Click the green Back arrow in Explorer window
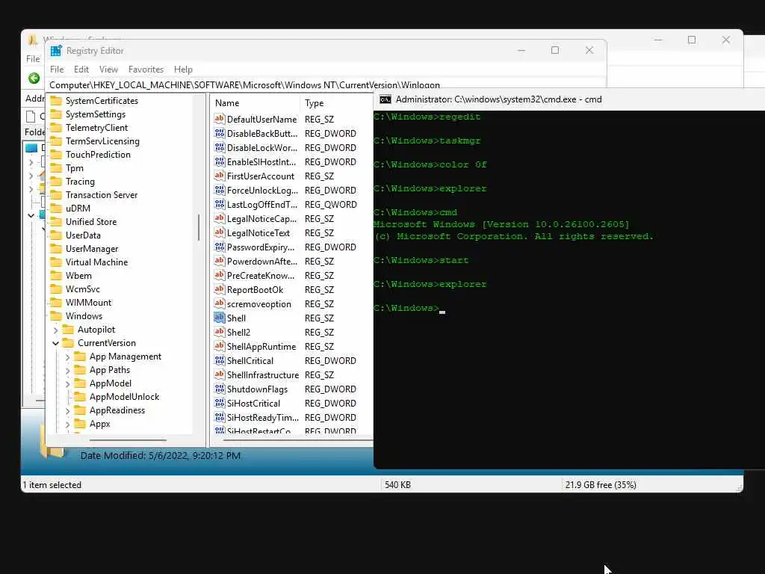Viewport: 765px width, 574px height. [x=34, y=78]
